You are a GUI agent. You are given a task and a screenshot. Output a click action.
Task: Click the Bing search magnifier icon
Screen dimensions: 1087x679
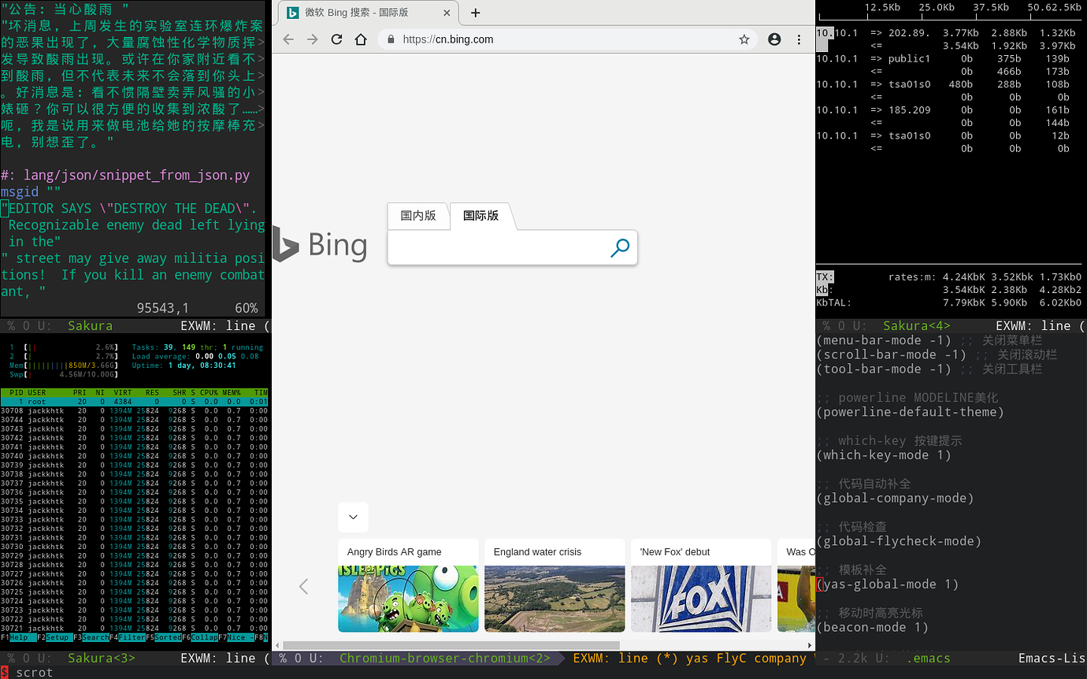point(620,248)
